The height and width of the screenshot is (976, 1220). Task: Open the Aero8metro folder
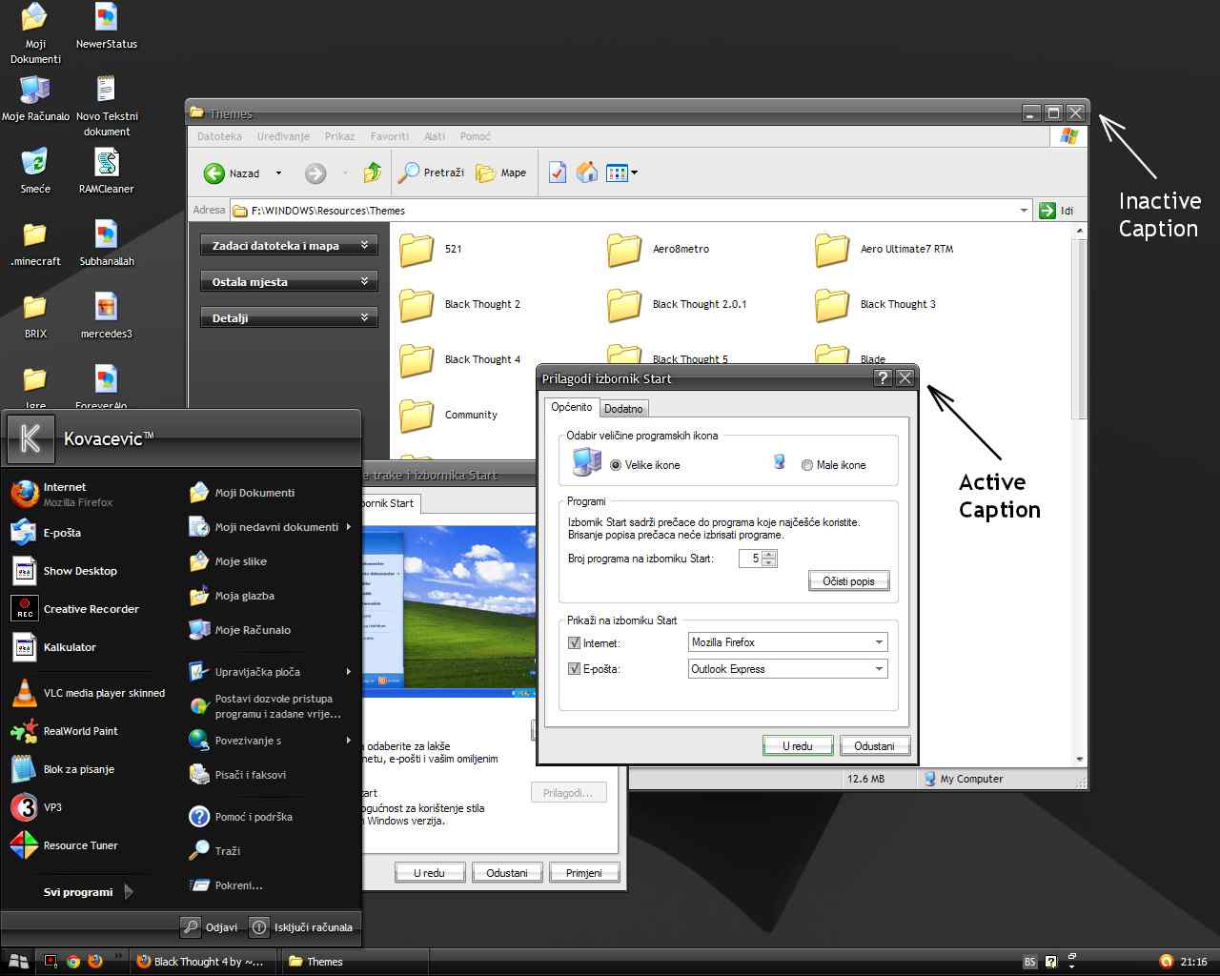[x=659, y=250]
